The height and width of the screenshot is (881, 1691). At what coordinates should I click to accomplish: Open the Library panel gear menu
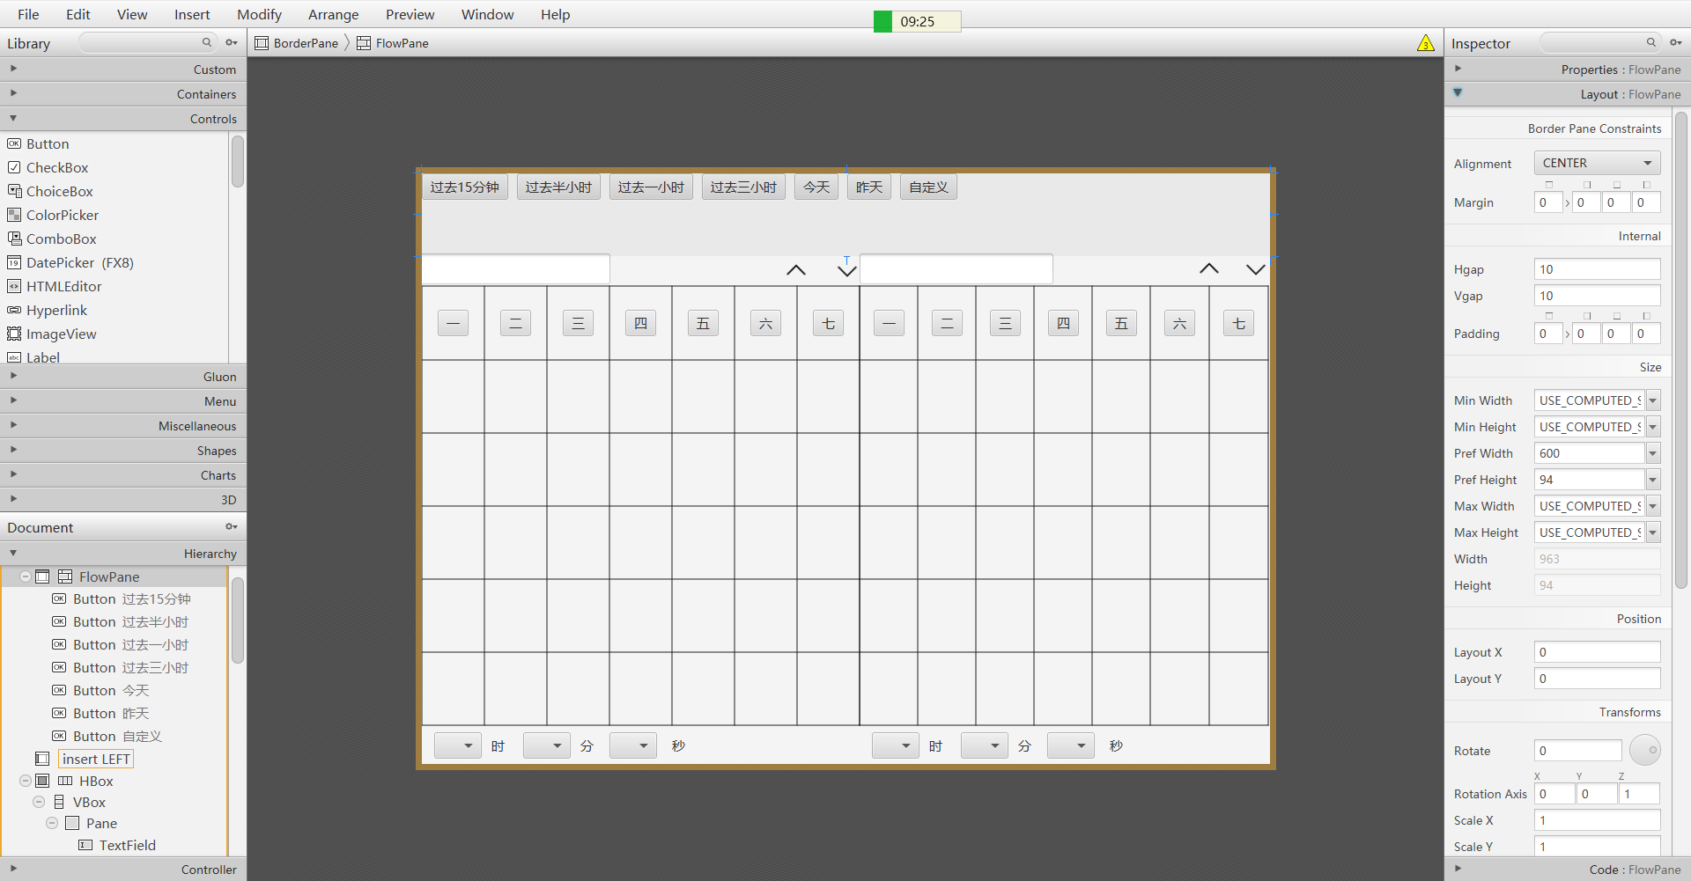tap(232, 42)
